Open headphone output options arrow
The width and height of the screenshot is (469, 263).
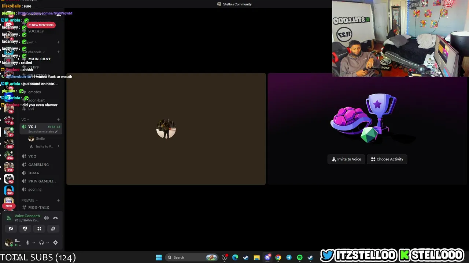click(47, 243)
